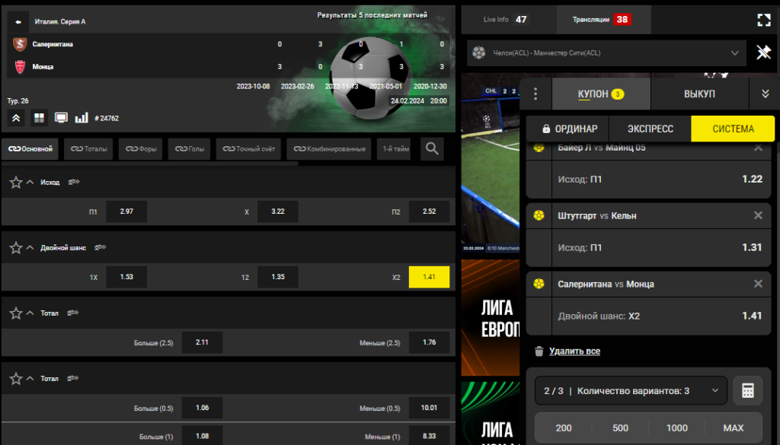Pick Меньше (2.5) odds 1.76
Viewport: 780px width, 445px height.
click(429, 343)
